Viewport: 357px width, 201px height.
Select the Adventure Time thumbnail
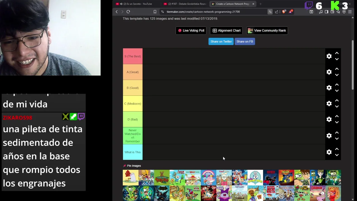coord(177,178)
